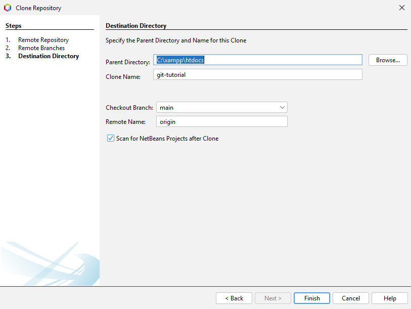
Task: Click the Checkout Branch label text
Action: pos(129,108)
